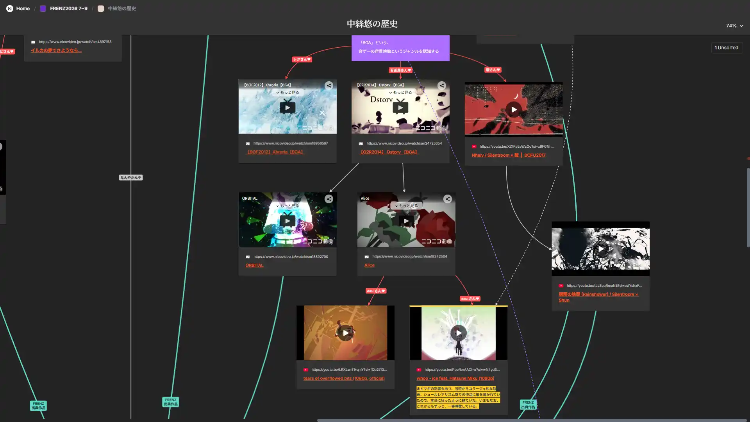This screenshot has width=750, height=422.
Task: Click YouTube icon on the Nhelv card
Action: pos(474,147)
